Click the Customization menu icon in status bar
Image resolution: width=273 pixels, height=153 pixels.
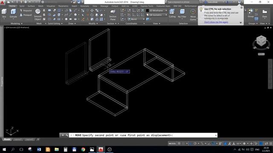(x=271, y=144)
